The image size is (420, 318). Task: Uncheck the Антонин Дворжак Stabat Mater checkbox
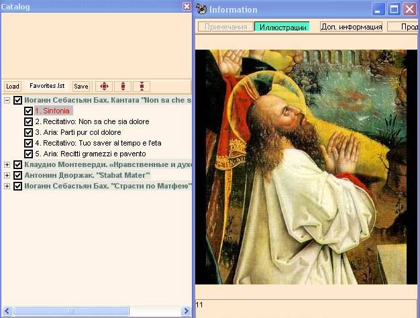click(17, 175)
